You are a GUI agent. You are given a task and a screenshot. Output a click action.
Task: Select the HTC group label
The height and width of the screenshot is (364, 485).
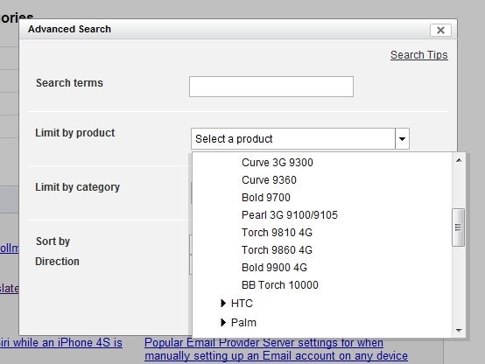pos(242,304)
